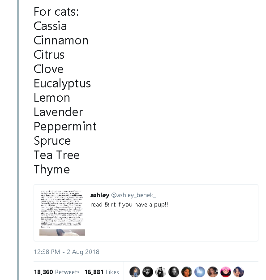The height and width of the screenshot is (280, 266).
Task: Click the name ashley in quoted tweet
Action: (x=99, y=195)
